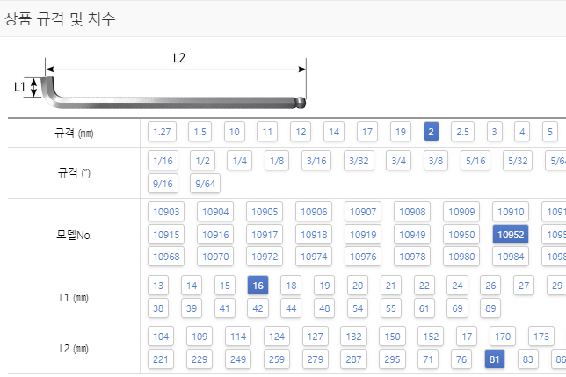Select the 1.27 mm size chip
Viewport: 566px width, 377px height.
point(162,132)
